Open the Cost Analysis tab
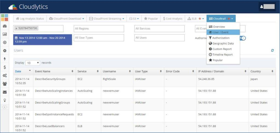 coord(173,19)
